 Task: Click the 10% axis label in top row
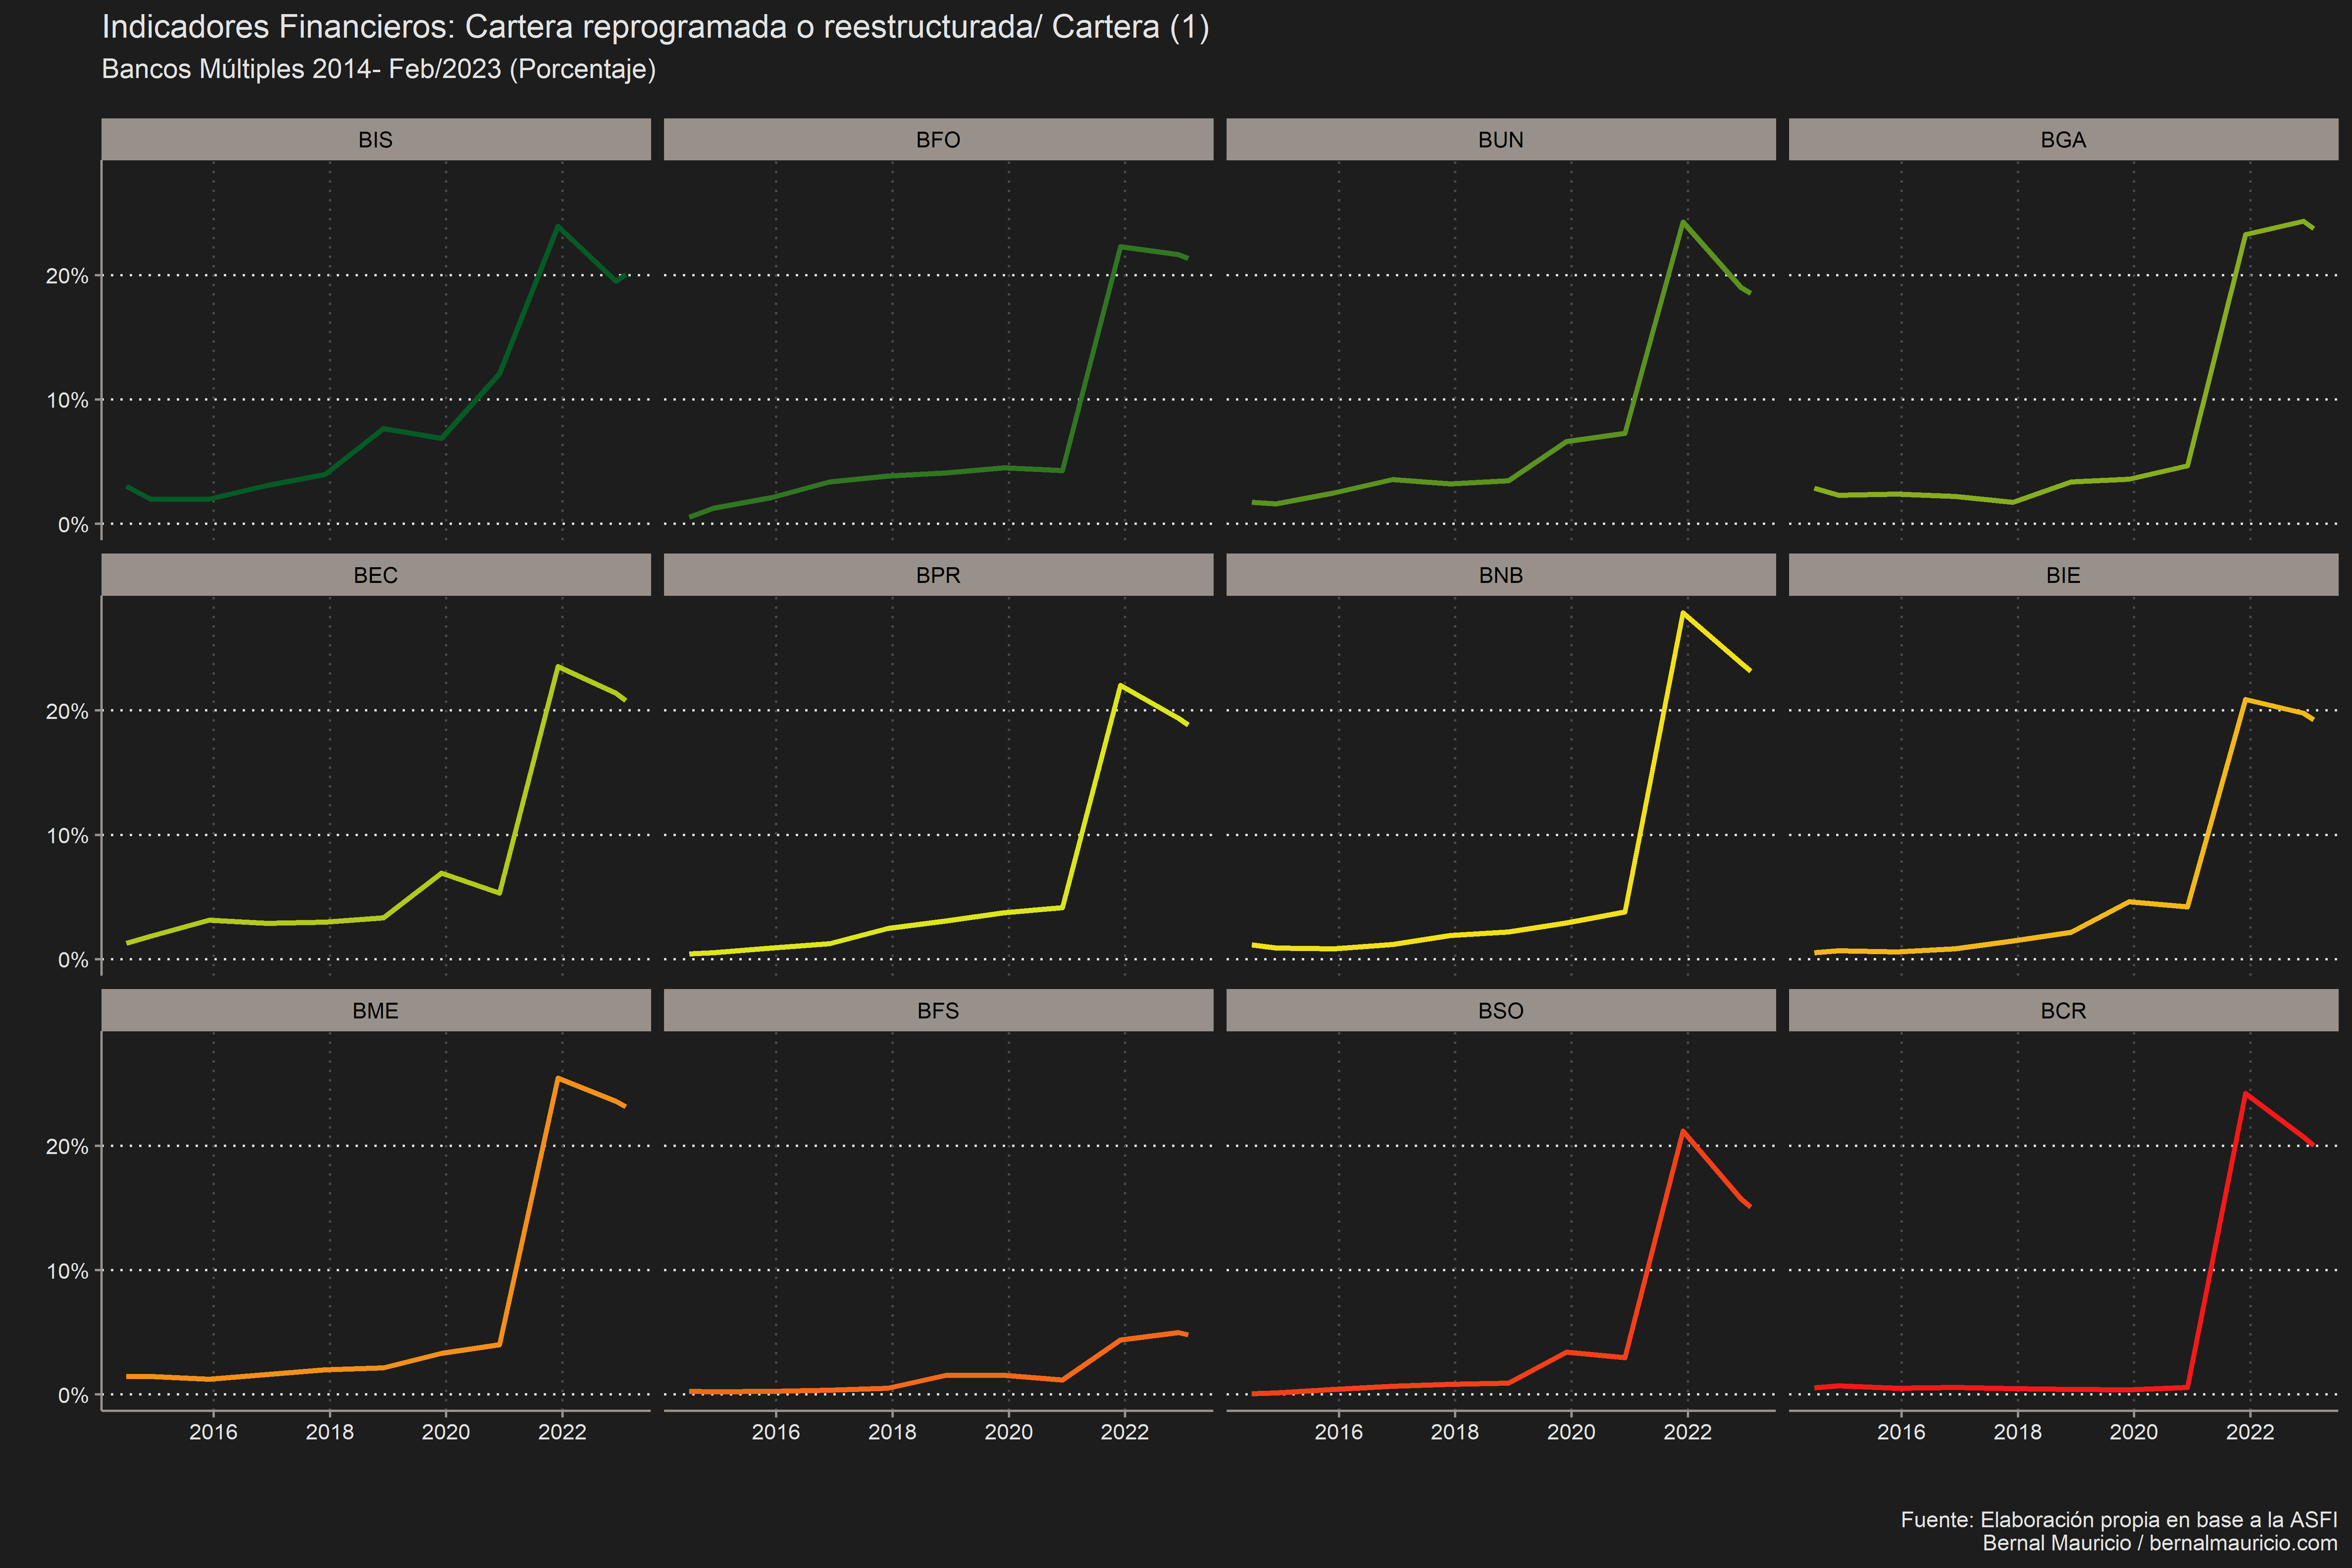point(67,400)
